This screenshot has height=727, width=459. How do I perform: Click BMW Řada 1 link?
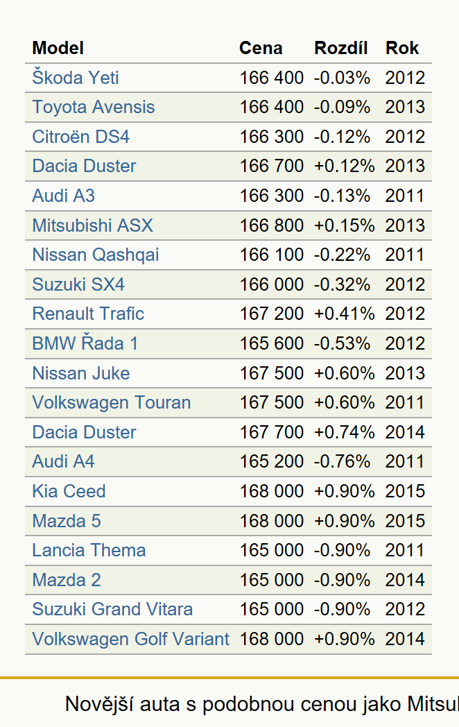(x=85, y=343)
